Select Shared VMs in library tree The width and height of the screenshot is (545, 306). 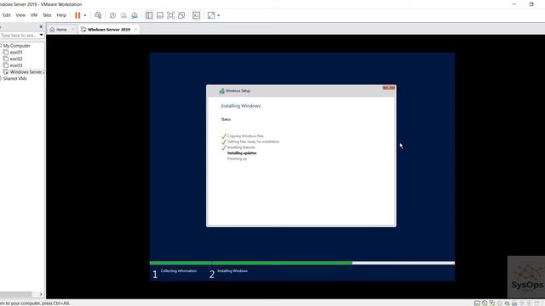pyautogui.click(x=14, y=78)
